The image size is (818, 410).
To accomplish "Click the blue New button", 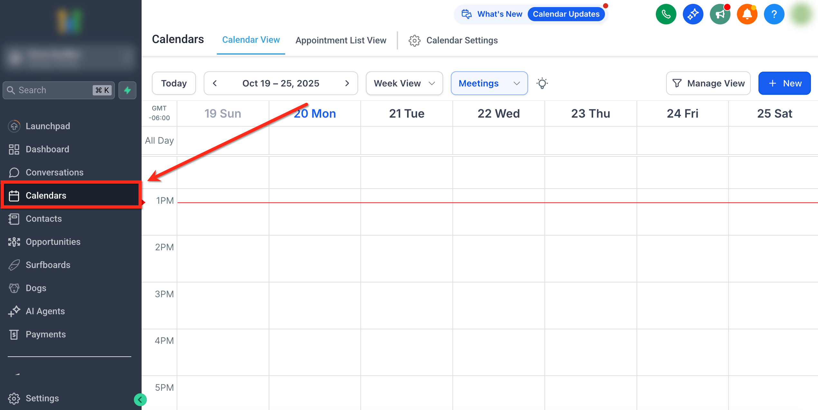I will pyautogui.click(x=784, y=84).
